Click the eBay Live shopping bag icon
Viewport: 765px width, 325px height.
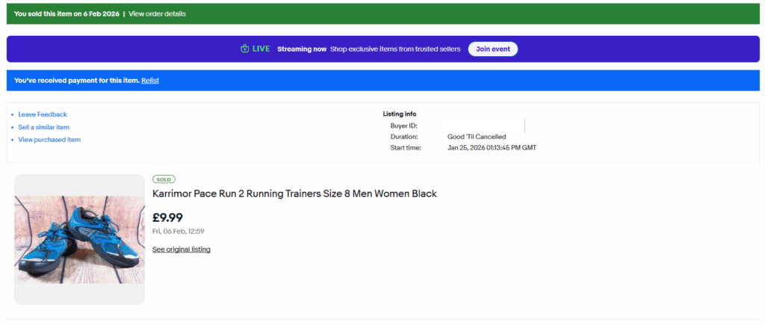[x=244, y=49]
